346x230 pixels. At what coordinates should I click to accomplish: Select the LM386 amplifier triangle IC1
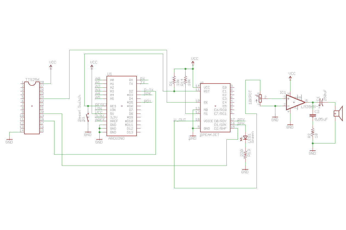(296, 102)
